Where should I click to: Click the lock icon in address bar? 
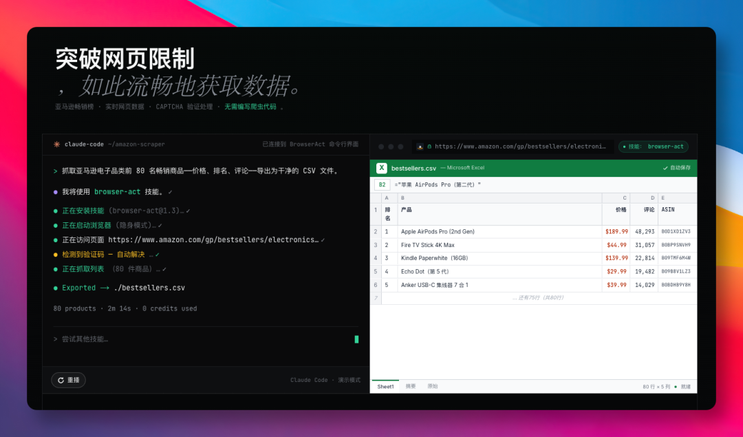[429, 147]
